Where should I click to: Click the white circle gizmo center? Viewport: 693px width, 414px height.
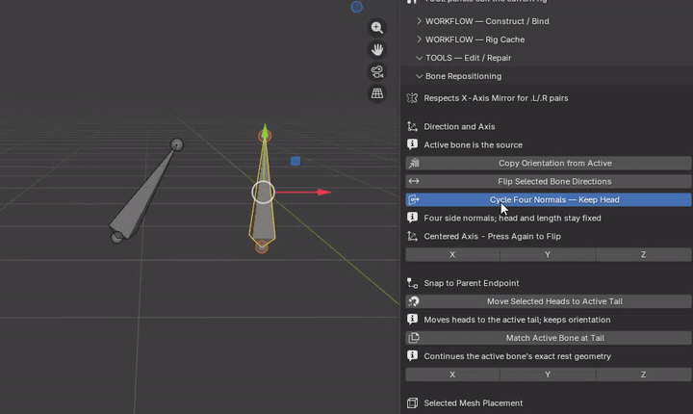(263, 193)
